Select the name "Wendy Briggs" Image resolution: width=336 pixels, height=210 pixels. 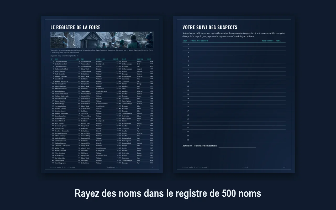tap(60, 103)
